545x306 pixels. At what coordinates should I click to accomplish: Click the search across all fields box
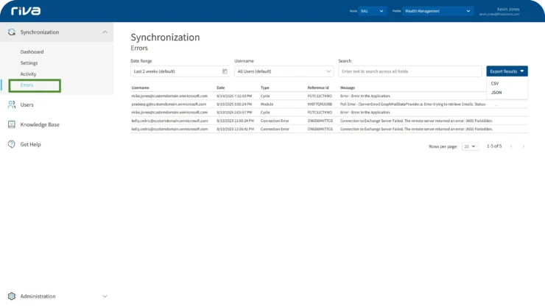(409, 71)
